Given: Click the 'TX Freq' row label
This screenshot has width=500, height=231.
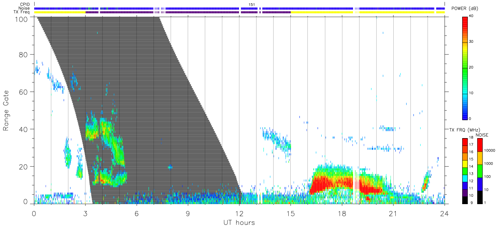Looking at the screenshot, I should click(22, 12).
